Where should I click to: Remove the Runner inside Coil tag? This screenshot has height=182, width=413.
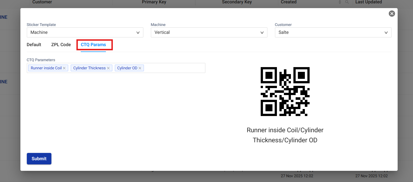(64, 68)
